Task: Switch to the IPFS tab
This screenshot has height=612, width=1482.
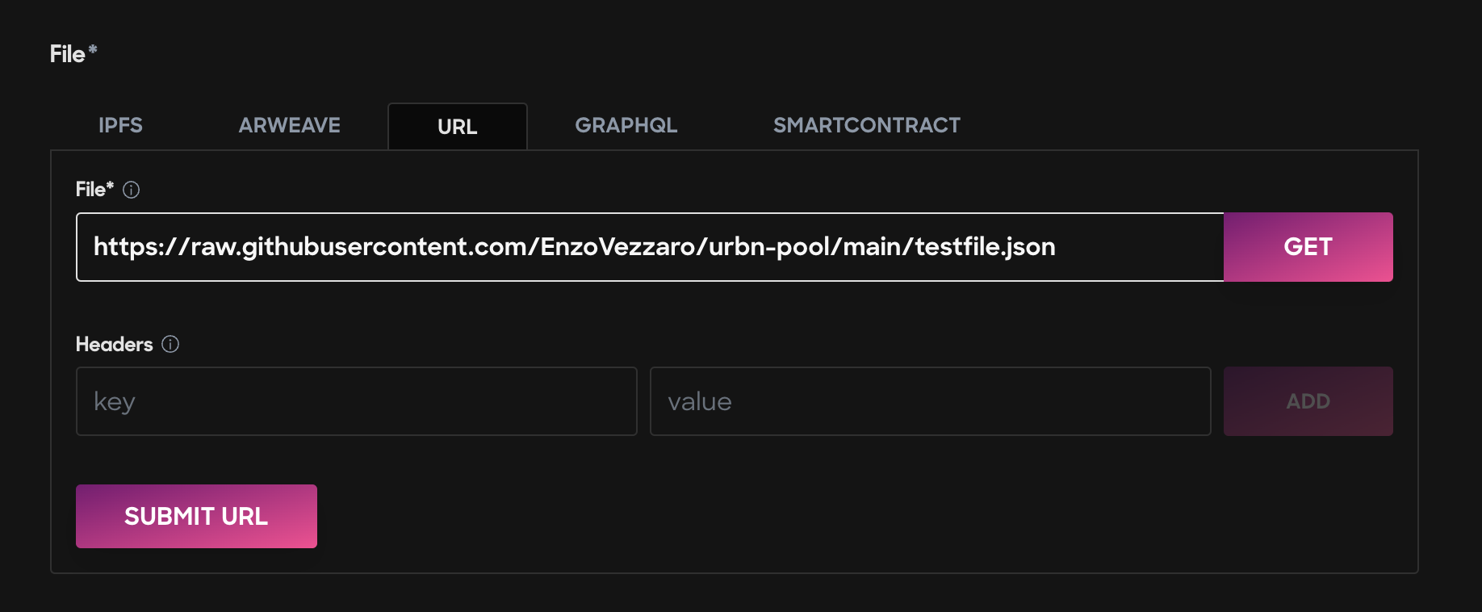Action: (x=120, y=125)
